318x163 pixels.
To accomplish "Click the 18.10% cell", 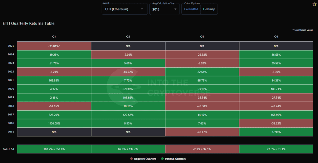I will click(x=128, y=106).
